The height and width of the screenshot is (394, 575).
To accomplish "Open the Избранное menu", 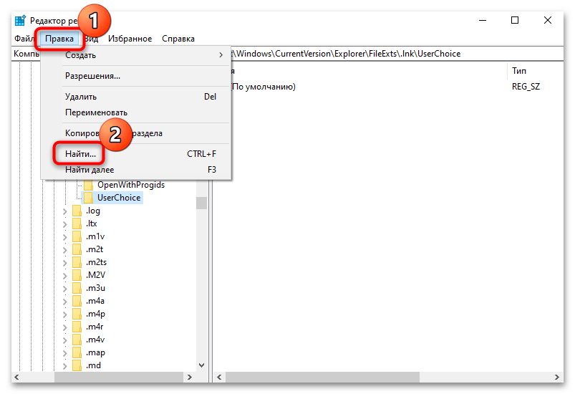I will [130, 39].
